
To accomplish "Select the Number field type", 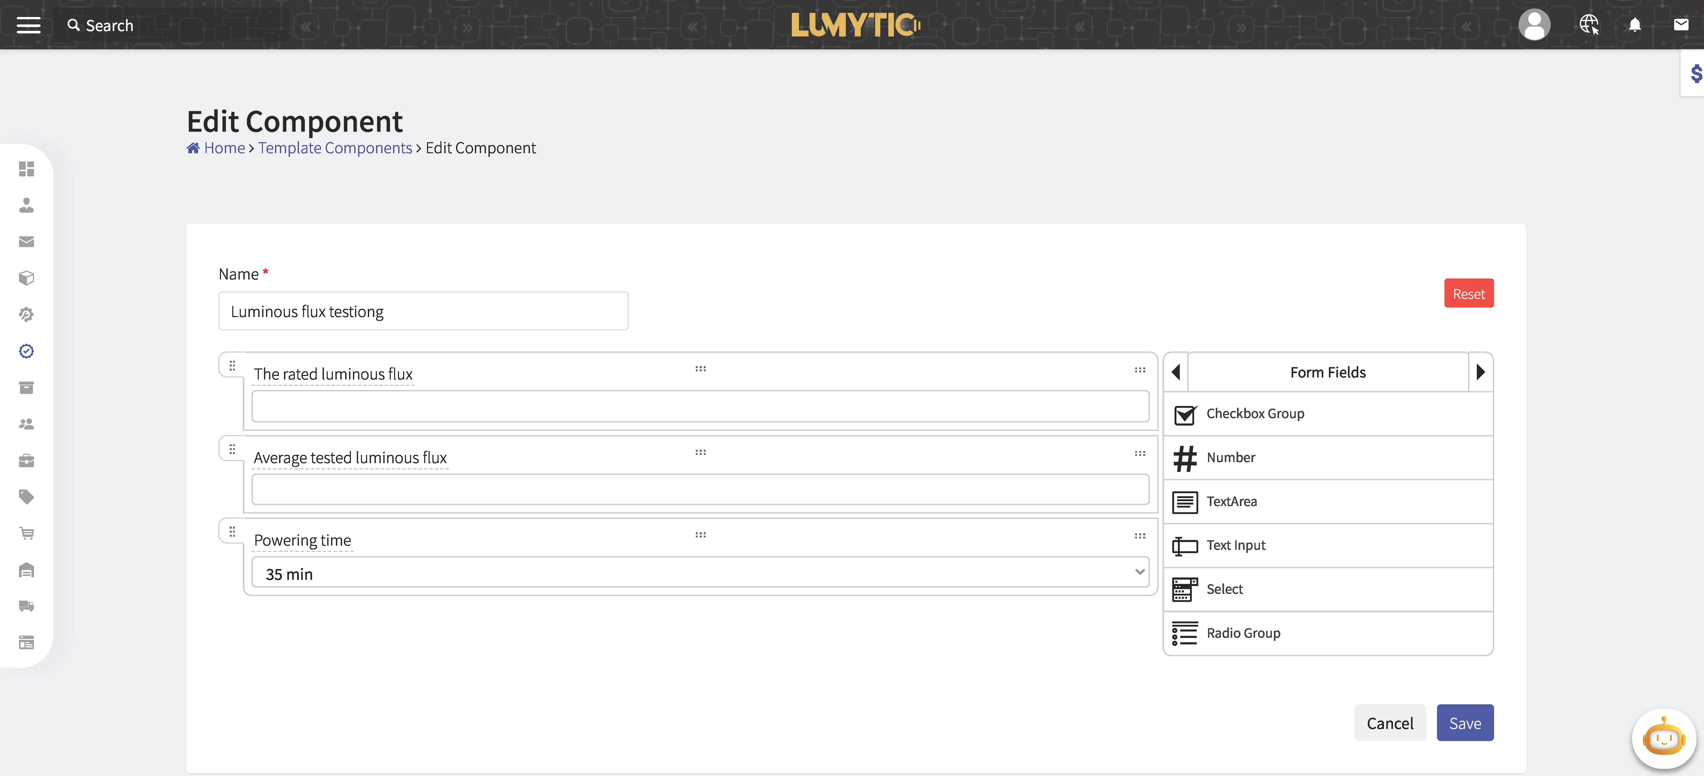I will pyautogui.click(x=1327, y=458).
